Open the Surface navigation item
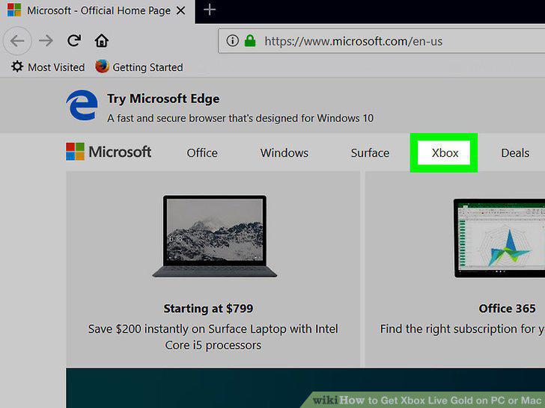545x408 pixels. coord(370,153)
